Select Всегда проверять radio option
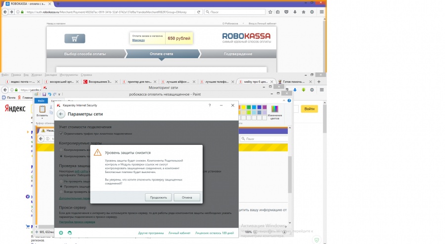This screenshot has width=445, height=244. click(x=61, y=192)
